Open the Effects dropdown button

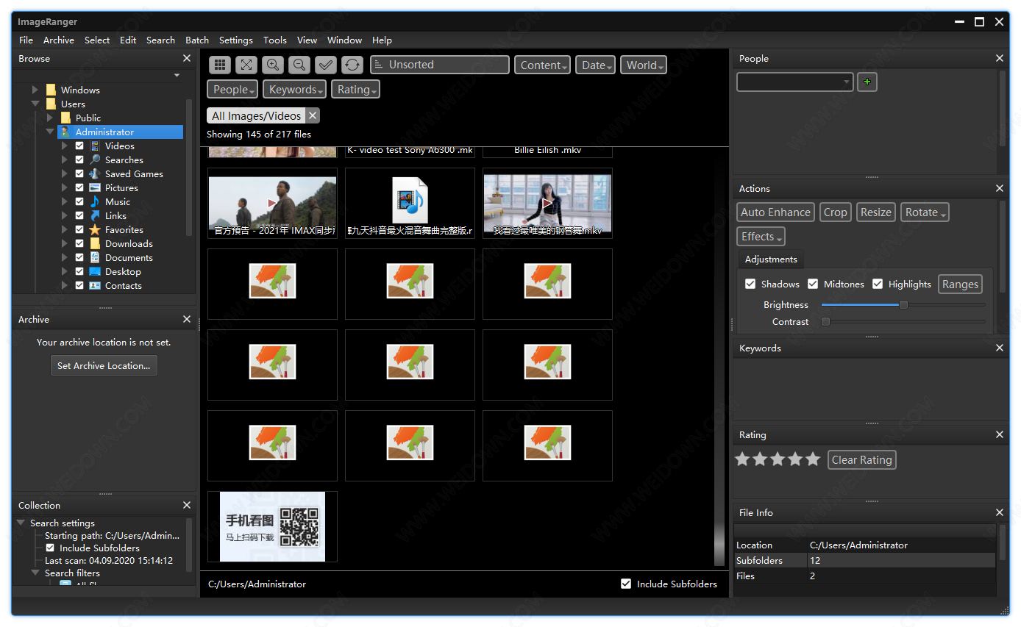pos(761,236)
